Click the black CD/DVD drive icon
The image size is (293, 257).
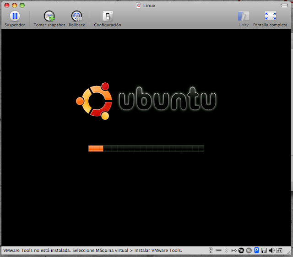[x=241, y=250]
